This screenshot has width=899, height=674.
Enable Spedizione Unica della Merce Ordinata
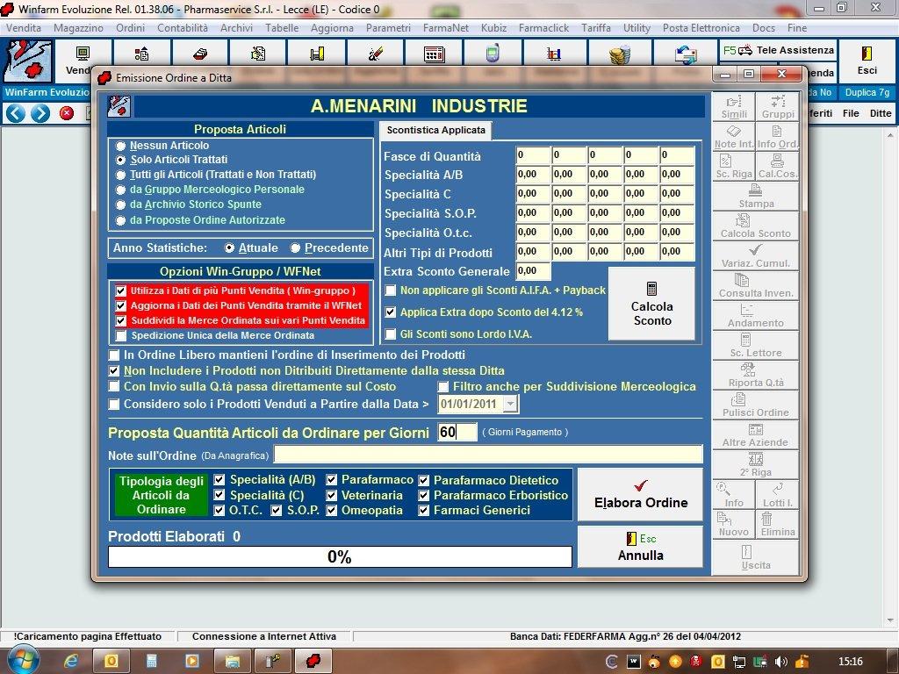pos(121,335)
